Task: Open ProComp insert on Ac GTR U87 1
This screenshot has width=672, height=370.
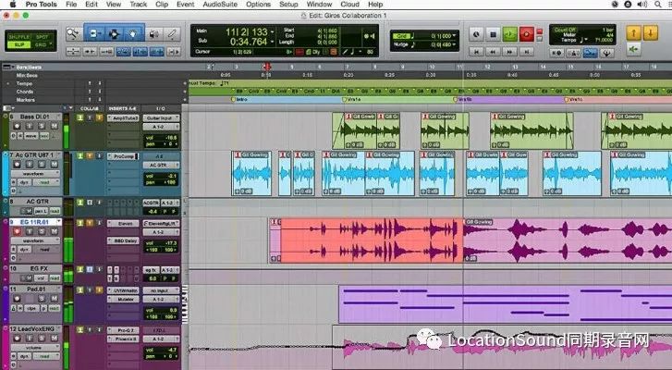Action: pyautogui.click(x=123, y=156)
